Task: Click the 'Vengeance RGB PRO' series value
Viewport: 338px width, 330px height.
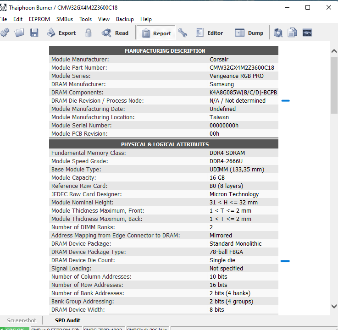Action: click(x=237, y=76)
